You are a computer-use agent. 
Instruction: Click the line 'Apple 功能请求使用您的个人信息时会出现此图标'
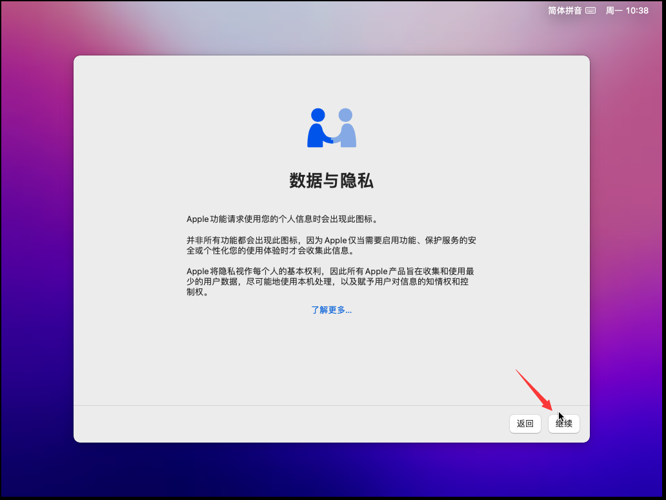[x=282, y=219]
